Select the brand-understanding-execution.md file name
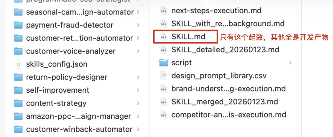 (228, 89)
